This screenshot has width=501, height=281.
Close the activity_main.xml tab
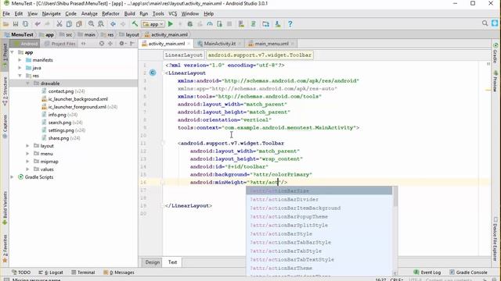tap(189, 44)
